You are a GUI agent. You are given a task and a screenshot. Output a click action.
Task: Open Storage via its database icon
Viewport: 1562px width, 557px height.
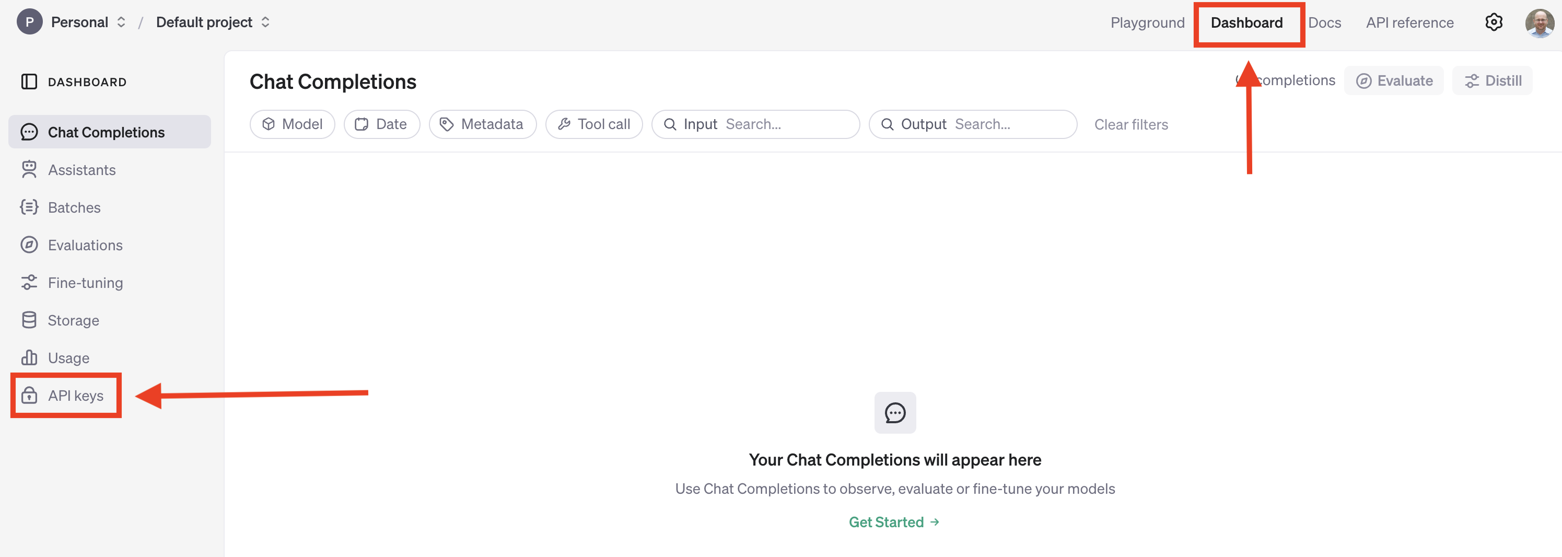(29, 320)
